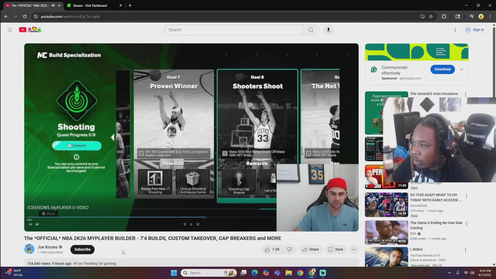The height and width of the screenshot is (279, 496).
Task: Subscribe to Joe Knows
Action: click(83, 250)
